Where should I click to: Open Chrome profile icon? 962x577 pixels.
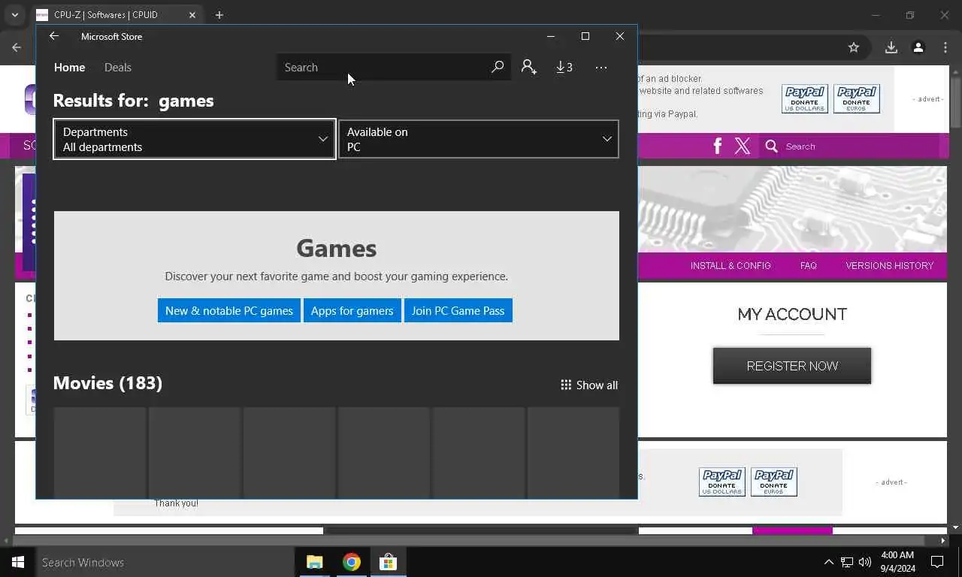pyautogui.click(x=918, y=47)
